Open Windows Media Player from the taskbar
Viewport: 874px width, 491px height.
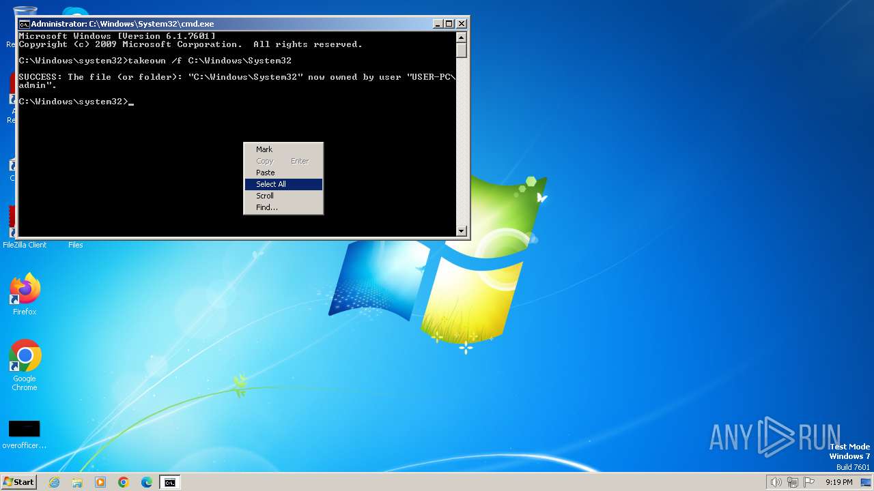click(x=100, y=482)
